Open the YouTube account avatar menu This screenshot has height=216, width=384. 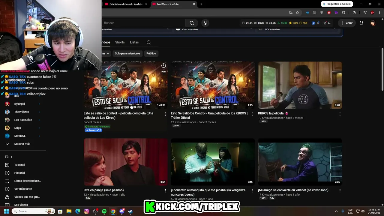coord(373,23)
